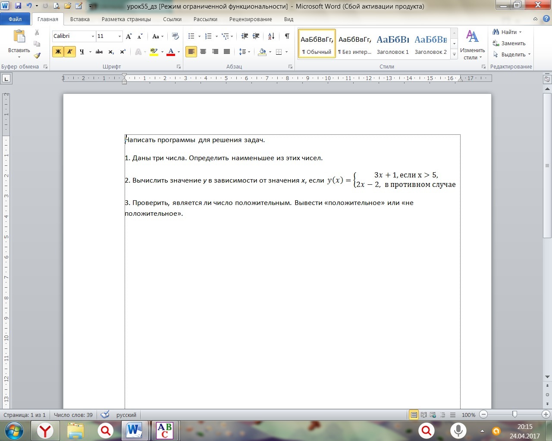Open the Calibri font name dropdown
The height and width of the screenshot is (441, 552).
(93, 36)
